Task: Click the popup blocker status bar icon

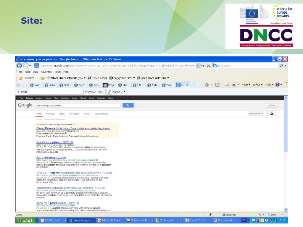Action: pos(210,215)
